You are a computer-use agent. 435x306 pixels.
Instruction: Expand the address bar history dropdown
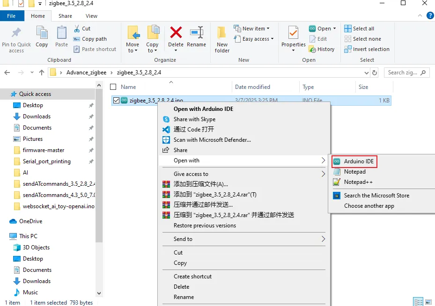(x=367, y=73)
